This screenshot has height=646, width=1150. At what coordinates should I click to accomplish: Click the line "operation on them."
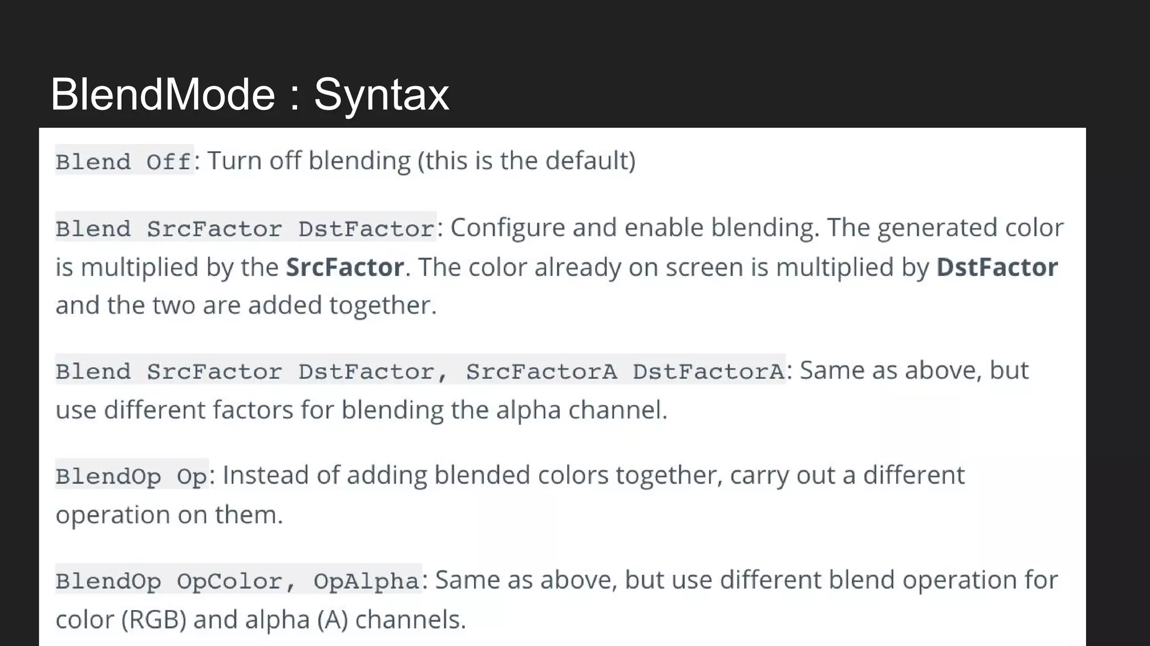tap(169, 515)
